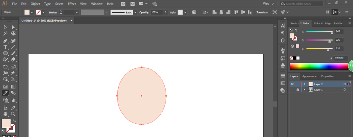Expand the opacity slider arrow

(x=166, y=12)
